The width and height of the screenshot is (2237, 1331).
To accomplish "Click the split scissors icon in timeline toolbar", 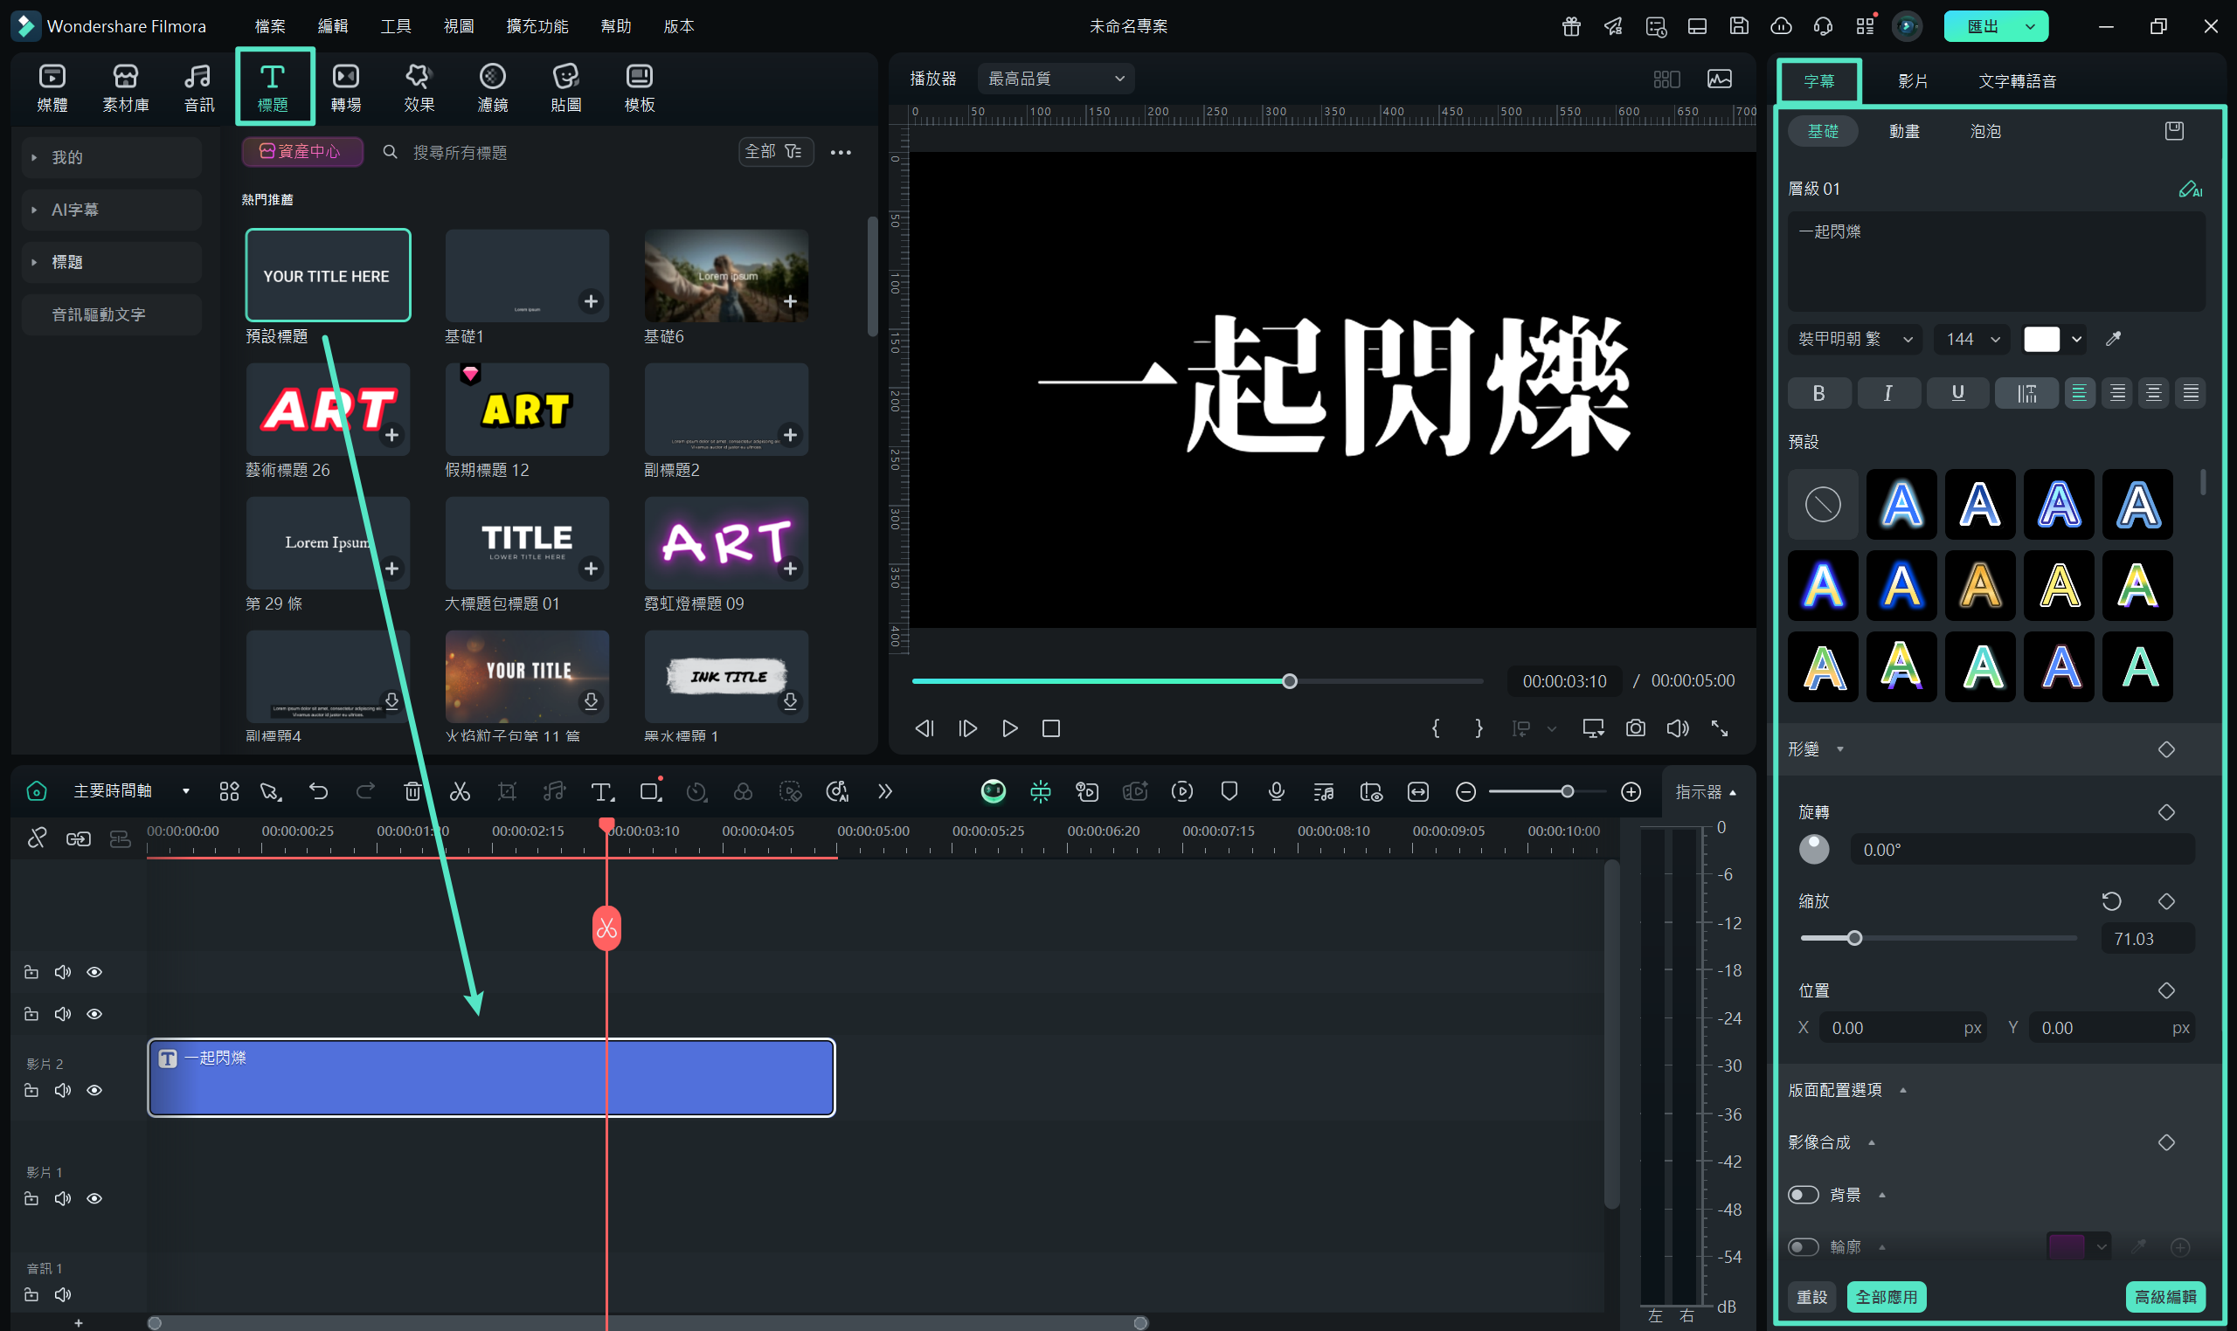I will [460, 791].
